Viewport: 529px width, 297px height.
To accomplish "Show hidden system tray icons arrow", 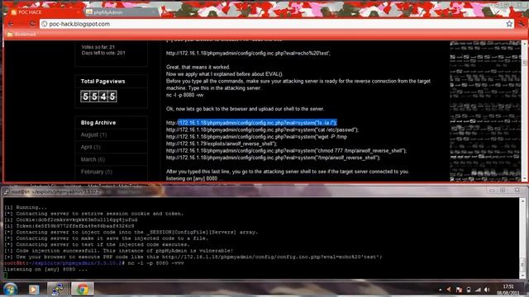I will coord(441,290).
